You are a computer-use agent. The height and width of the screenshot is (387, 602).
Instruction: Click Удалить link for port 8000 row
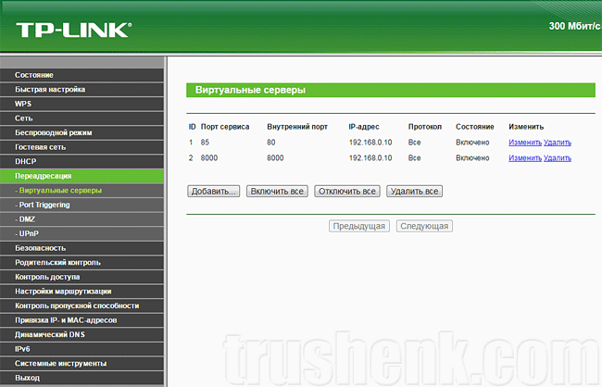click(558, 157)
